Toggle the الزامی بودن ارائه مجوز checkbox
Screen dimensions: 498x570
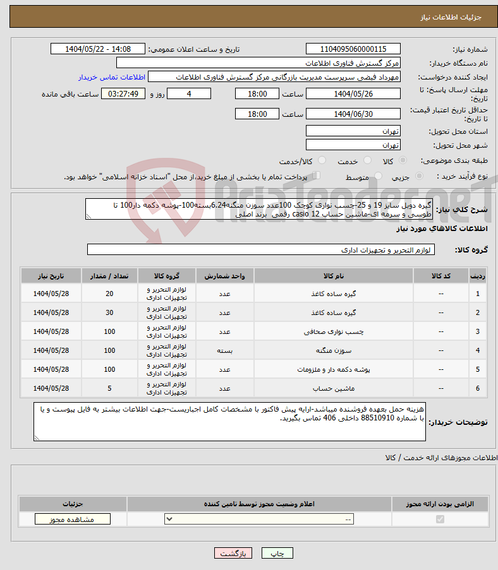[440, 519]
